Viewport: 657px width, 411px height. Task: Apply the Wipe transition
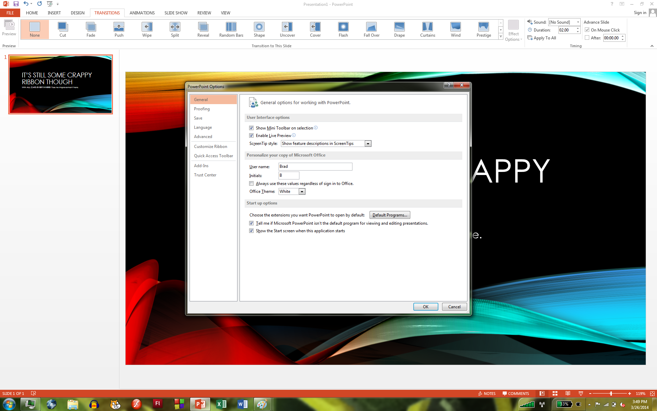click(147, 29)
